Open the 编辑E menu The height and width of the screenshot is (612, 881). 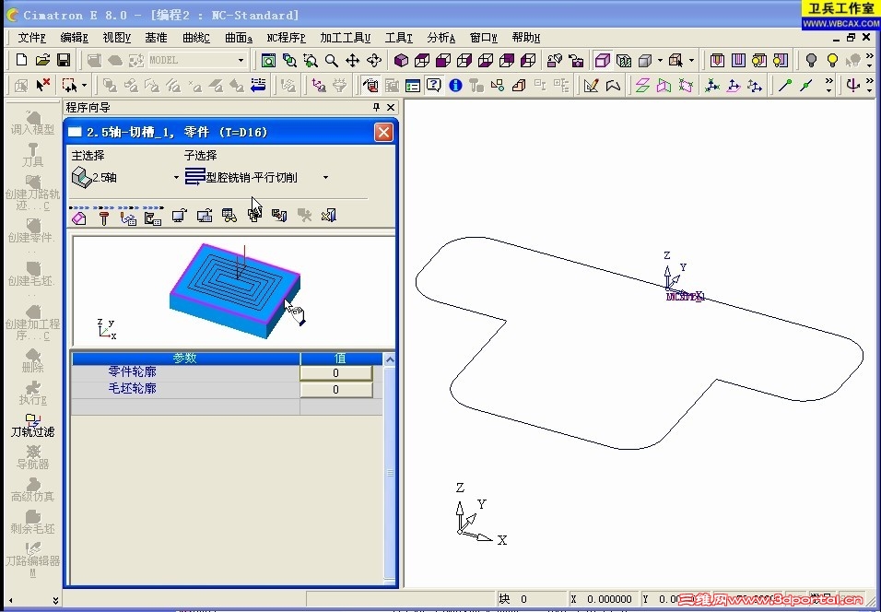pyautogui.click(x=74, y=38)
